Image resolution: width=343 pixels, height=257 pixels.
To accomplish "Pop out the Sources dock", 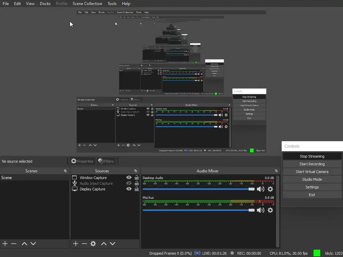I will (136, 171).
